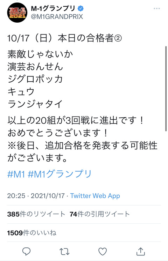Open the #M1グランプリ hashtag
168x261 pixels.
coord(59,174)
